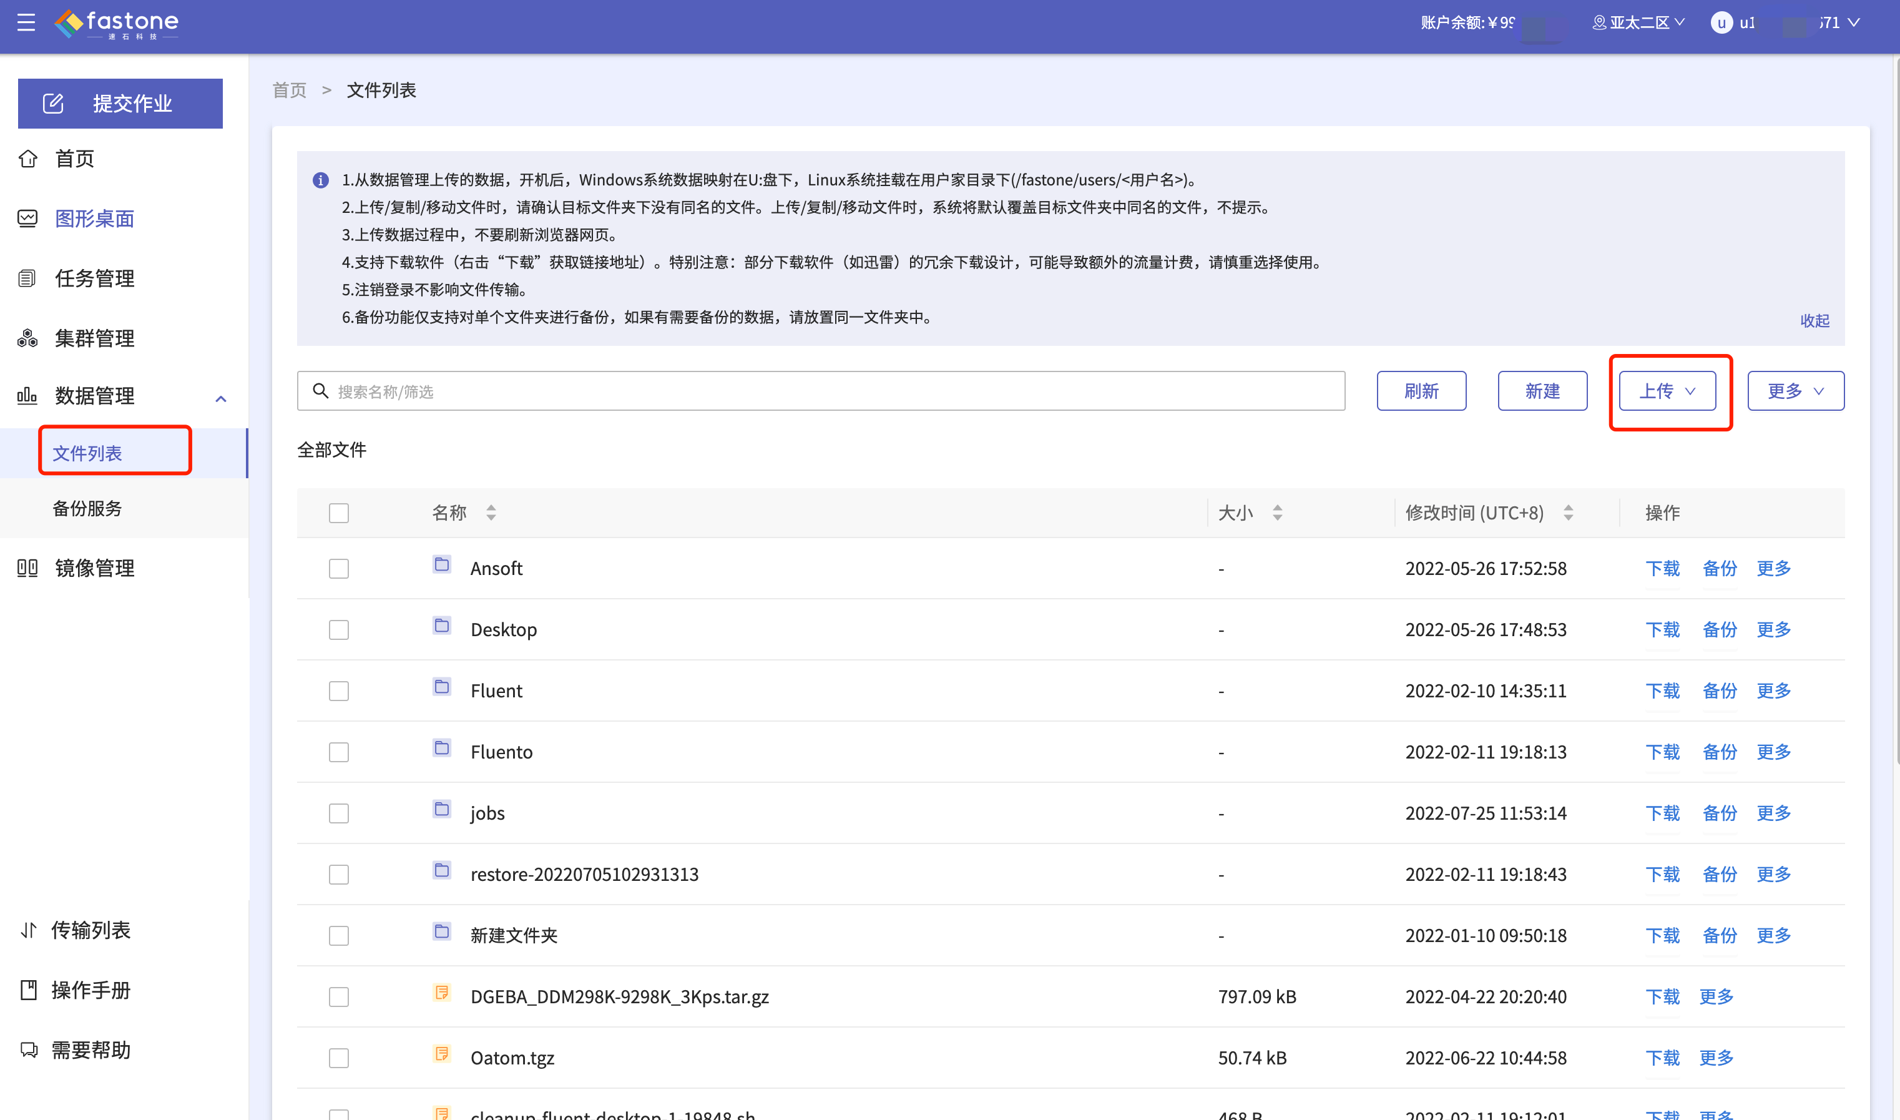Viewport: 1900px width, 1120px height.
Task: Sort by 修改时间 column arrows
Action: (x=1569, y=513)
